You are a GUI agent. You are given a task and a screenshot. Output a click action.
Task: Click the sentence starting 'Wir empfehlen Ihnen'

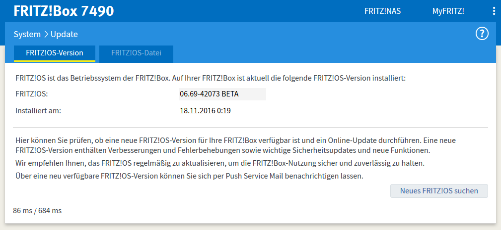pos(220,164)
